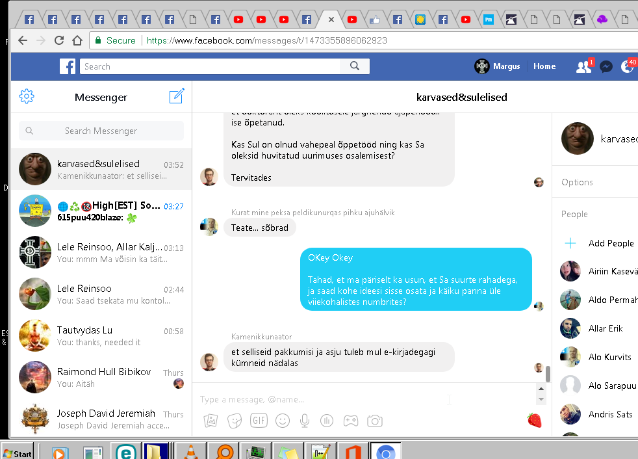Switch to the sun icon browser tab
Image resolution: width=638 pixels, height=459 pixels.
point(420,20)
